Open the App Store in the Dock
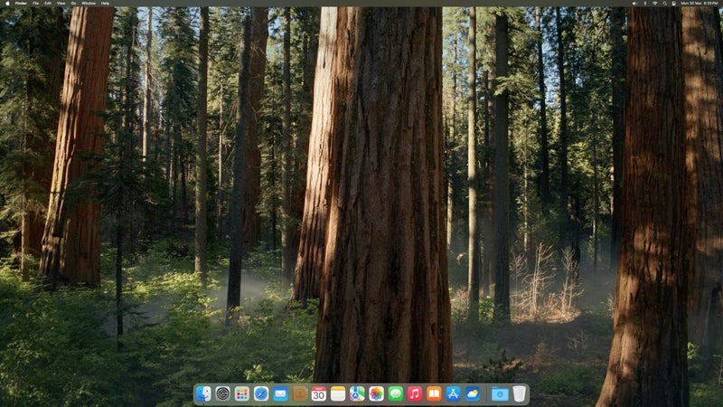The image size is (723, 407). [454, 393]
